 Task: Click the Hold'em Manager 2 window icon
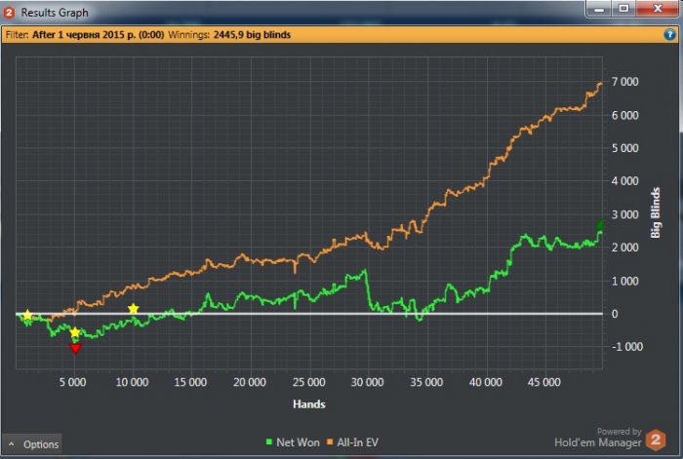click(9, 13)
